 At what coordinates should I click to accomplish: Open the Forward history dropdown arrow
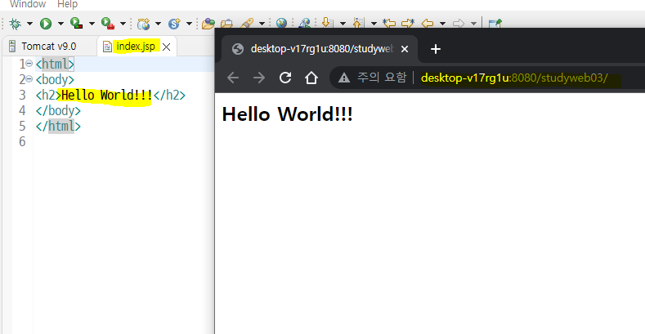coord(473,24)
